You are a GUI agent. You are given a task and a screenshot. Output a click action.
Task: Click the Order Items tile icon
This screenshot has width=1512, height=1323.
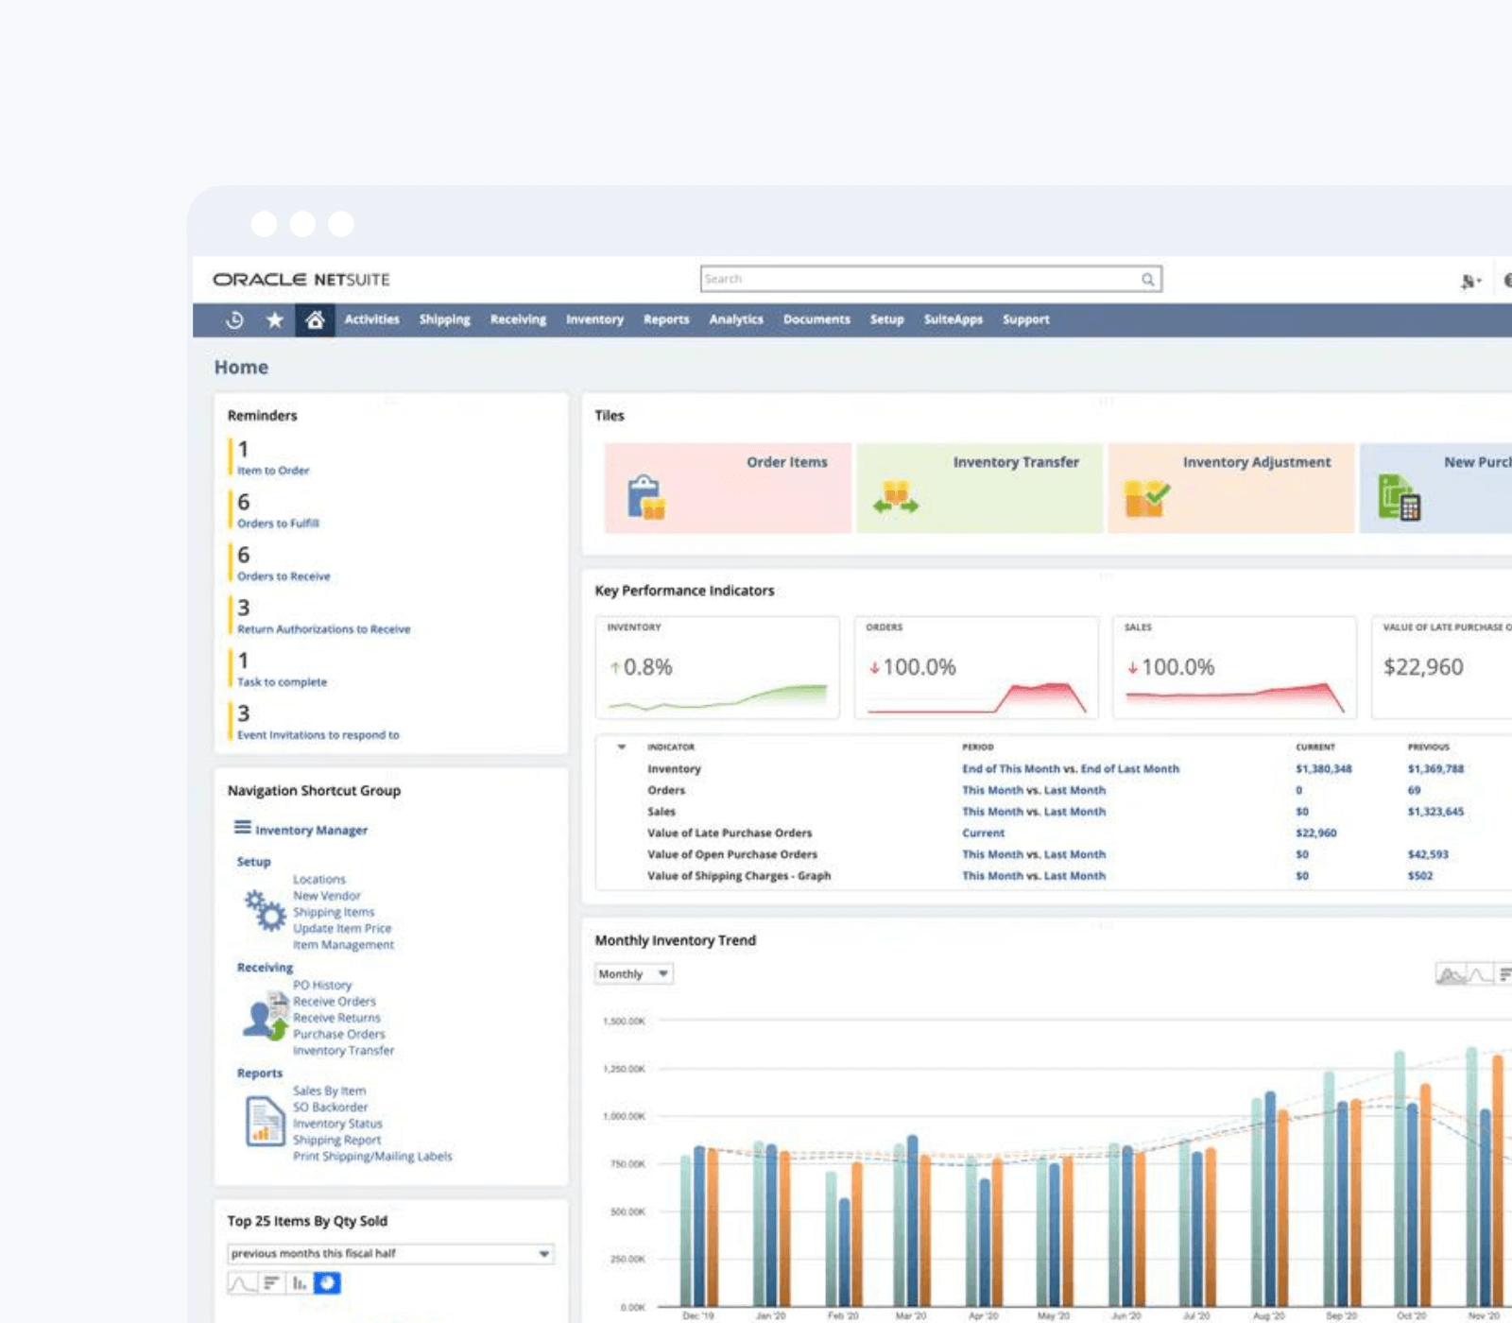pos(646,497)
